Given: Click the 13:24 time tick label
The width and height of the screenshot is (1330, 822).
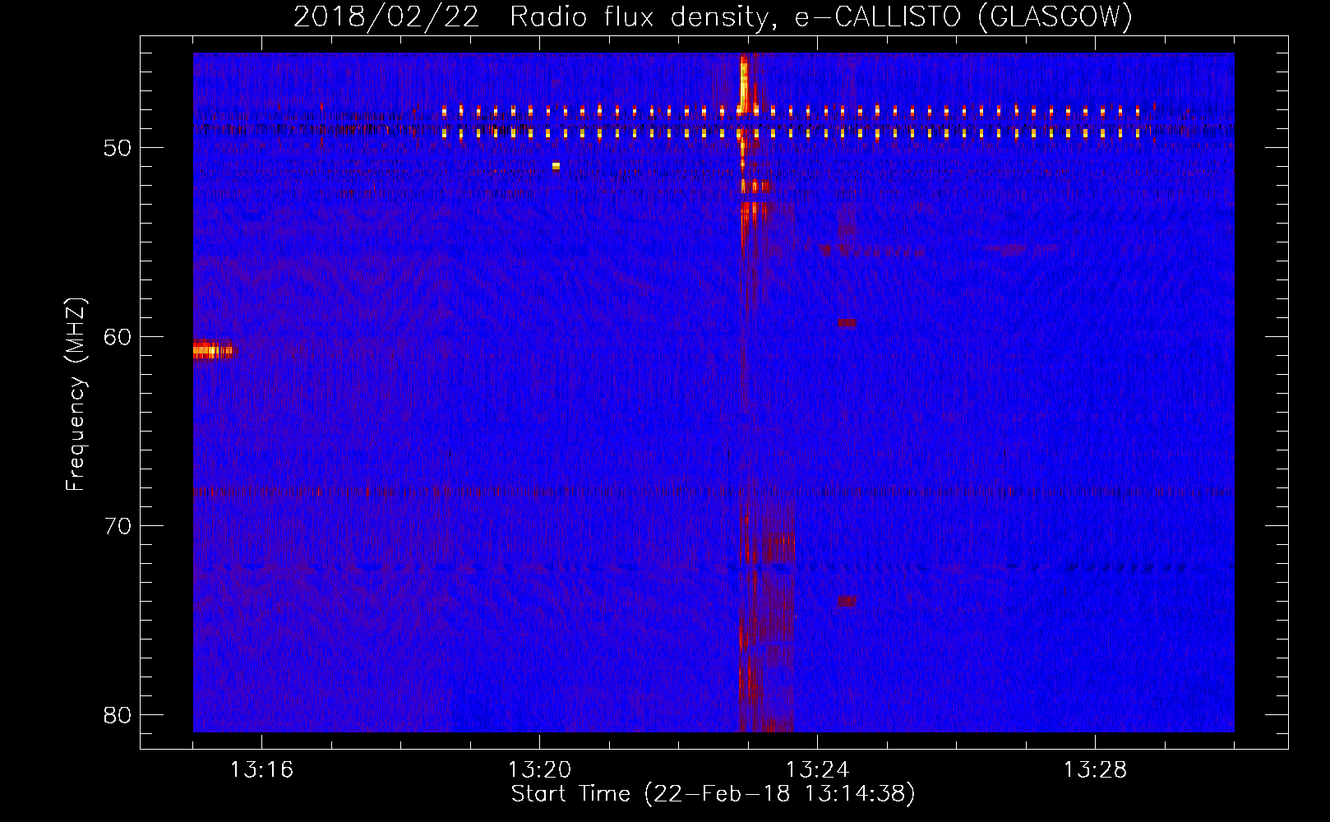Looking at the screenshot, I should coord(817,770).
